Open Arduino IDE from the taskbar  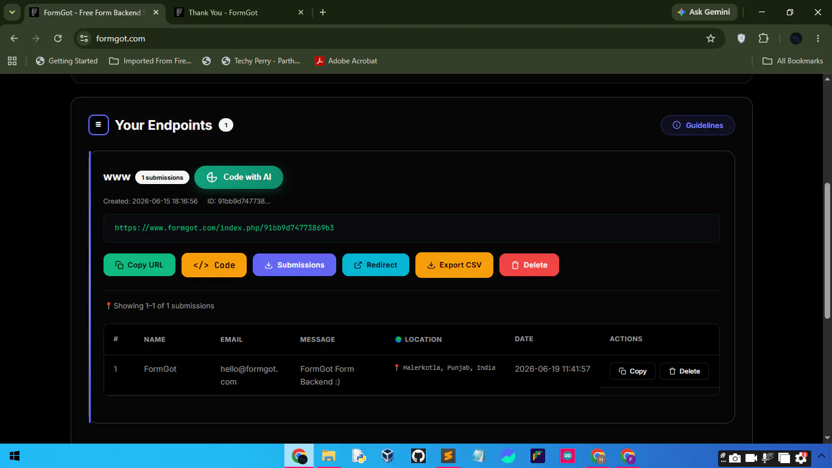click(567, 456)
